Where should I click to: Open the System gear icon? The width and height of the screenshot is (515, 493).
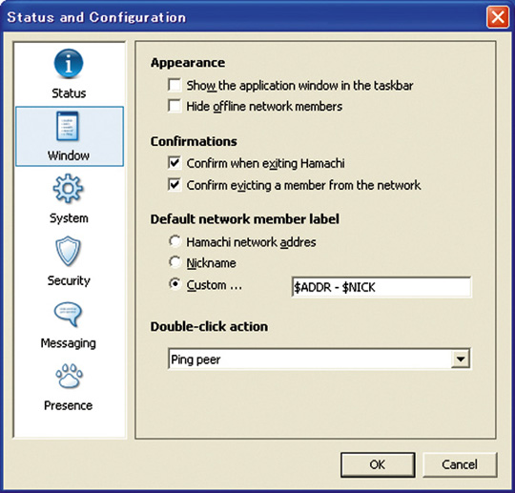tap(68, 188)
